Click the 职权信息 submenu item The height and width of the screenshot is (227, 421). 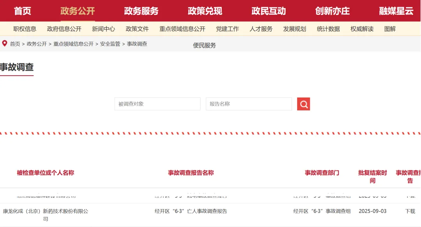pyautogui.click(x=25, y=29)
